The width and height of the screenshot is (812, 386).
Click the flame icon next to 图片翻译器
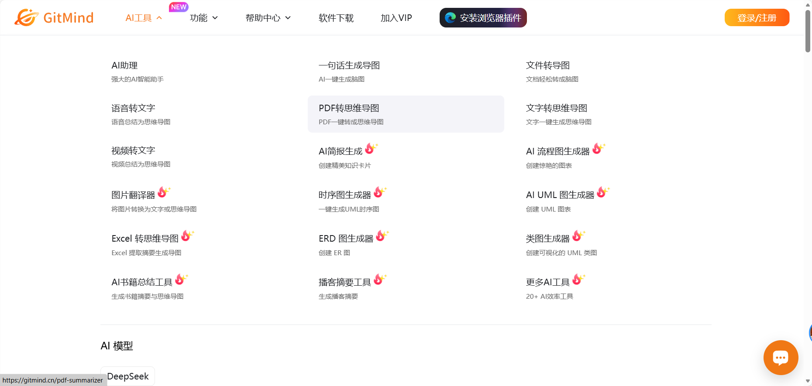click(x=163, y=192)
